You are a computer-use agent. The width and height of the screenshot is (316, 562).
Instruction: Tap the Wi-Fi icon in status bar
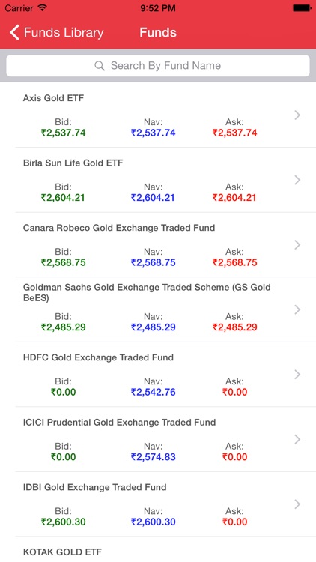click(x=42, y=8)
